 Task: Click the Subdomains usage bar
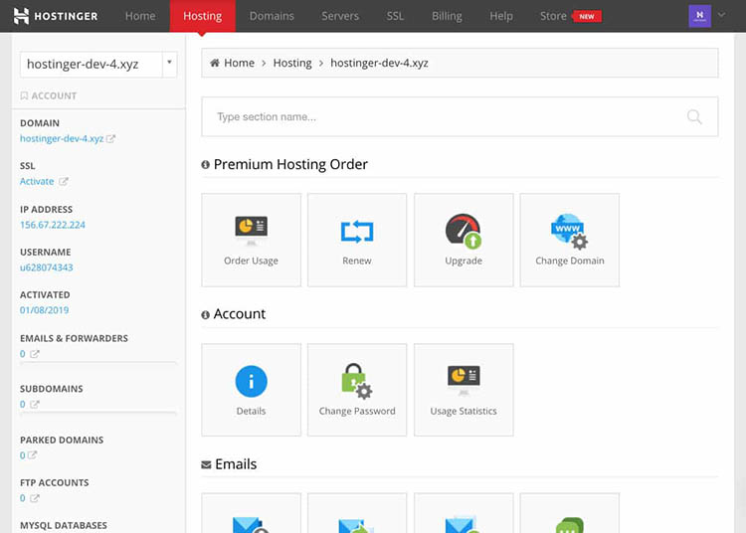(x=98, y=414)
